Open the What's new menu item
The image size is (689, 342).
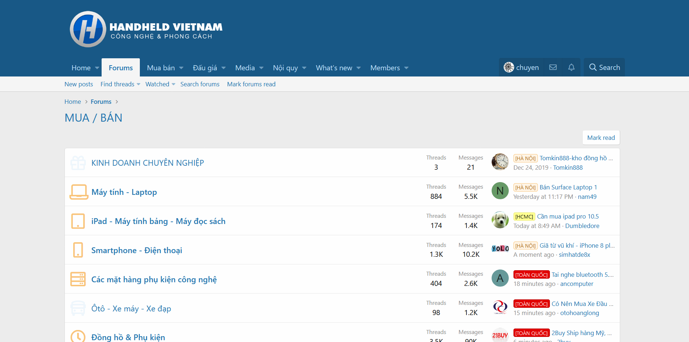[x=334, y=68]
